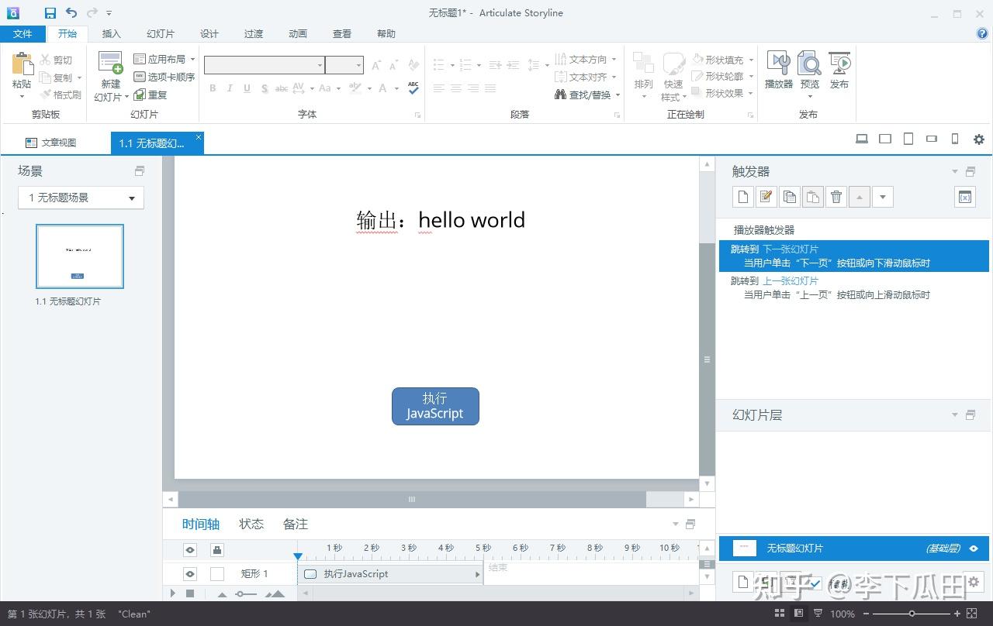
Task: Click the 新建幻灯片 new slide icon
Action: point(110,64)
